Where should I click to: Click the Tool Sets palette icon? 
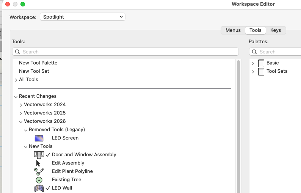click(x=261, y=71)
